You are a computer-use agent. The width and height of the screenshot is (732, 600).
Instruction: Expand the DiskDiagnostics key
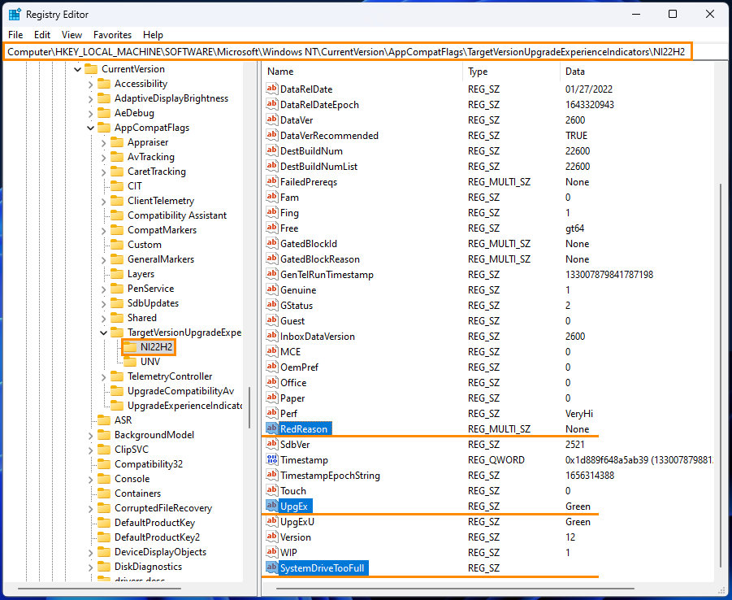pos(90,567)
